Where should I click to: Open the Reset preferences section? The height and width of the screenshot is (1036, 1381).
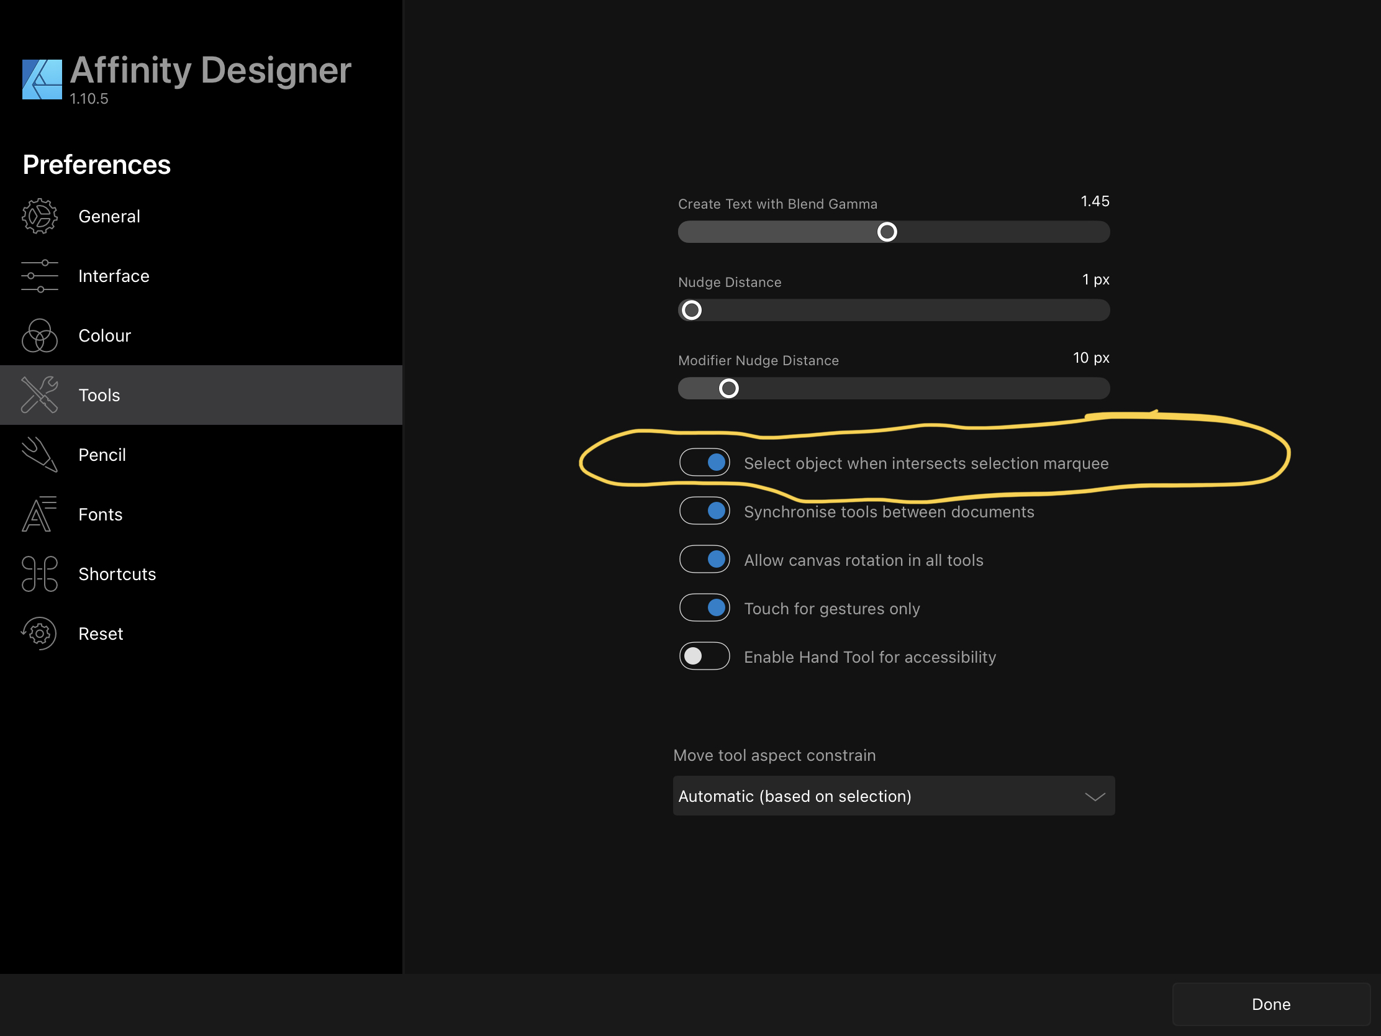(x=201, y=634)
